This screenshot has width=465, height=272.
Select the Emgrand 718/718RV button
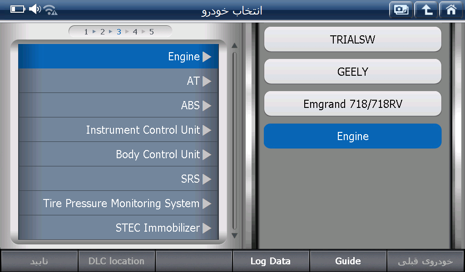[x=352, y=104]
